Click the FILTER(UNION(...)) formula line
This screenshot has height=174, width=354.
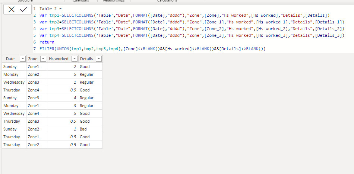click(152, 49)
